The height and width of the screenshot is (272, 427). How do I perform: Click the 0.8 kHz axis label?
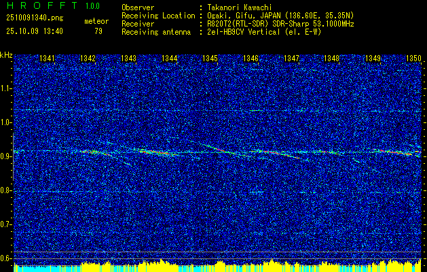(5, 190)
